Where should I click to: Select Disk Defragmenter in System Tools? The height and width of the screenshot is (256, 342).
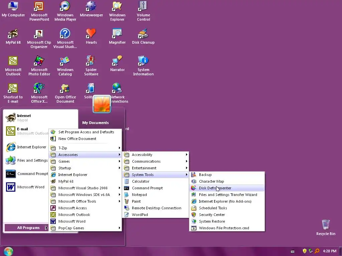click(x=227, y=188)
